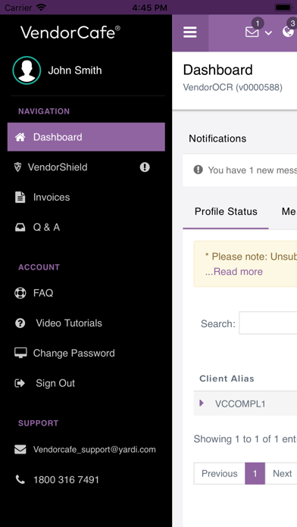This screenshot has width=297, height=527.
Task: Click the Next pagination button
Action: pyautogui.click(x=282, y=473)
